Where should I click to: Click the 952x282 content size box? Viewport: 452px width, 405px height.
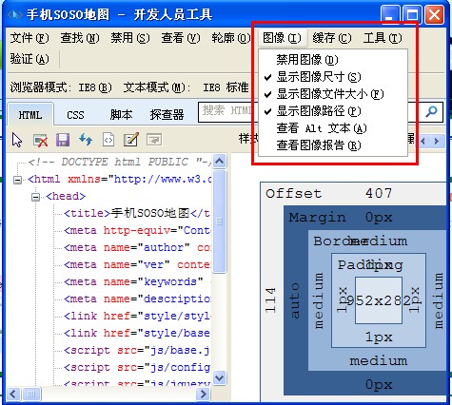(x=379, y=300)
